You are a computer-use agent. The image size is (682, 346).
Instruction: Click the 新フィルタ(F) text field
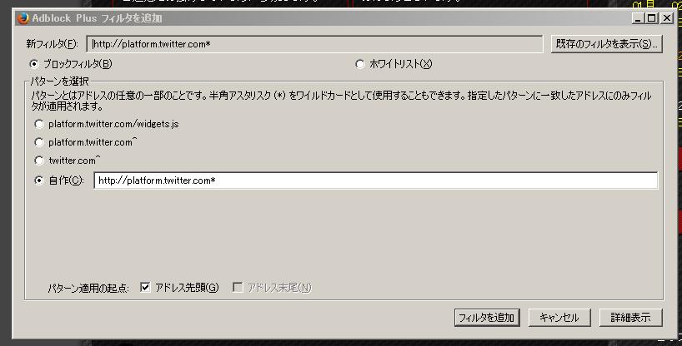tap(314, 44)
